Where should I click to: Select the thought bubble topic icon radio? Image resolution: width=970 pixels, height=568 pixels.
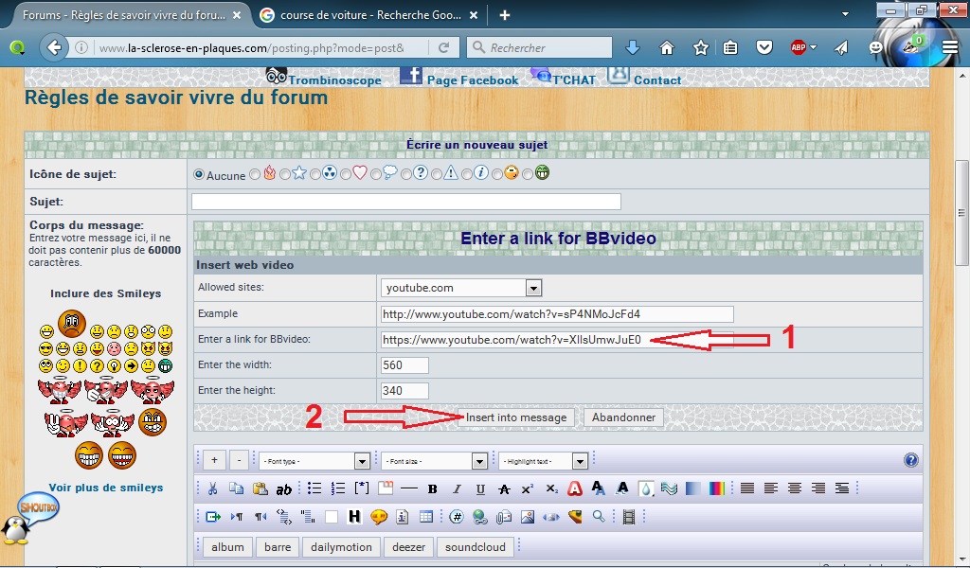pos(376,175)
